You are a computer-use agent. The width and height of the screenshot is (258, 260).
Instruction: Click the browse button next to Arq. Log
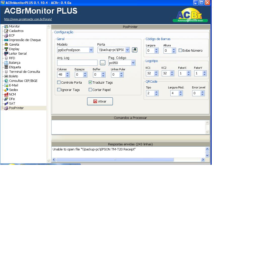(103, 63)
